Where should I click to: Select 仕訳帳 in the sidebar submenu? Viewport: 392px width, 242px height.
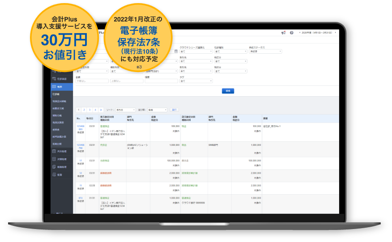tap(56, 94)
